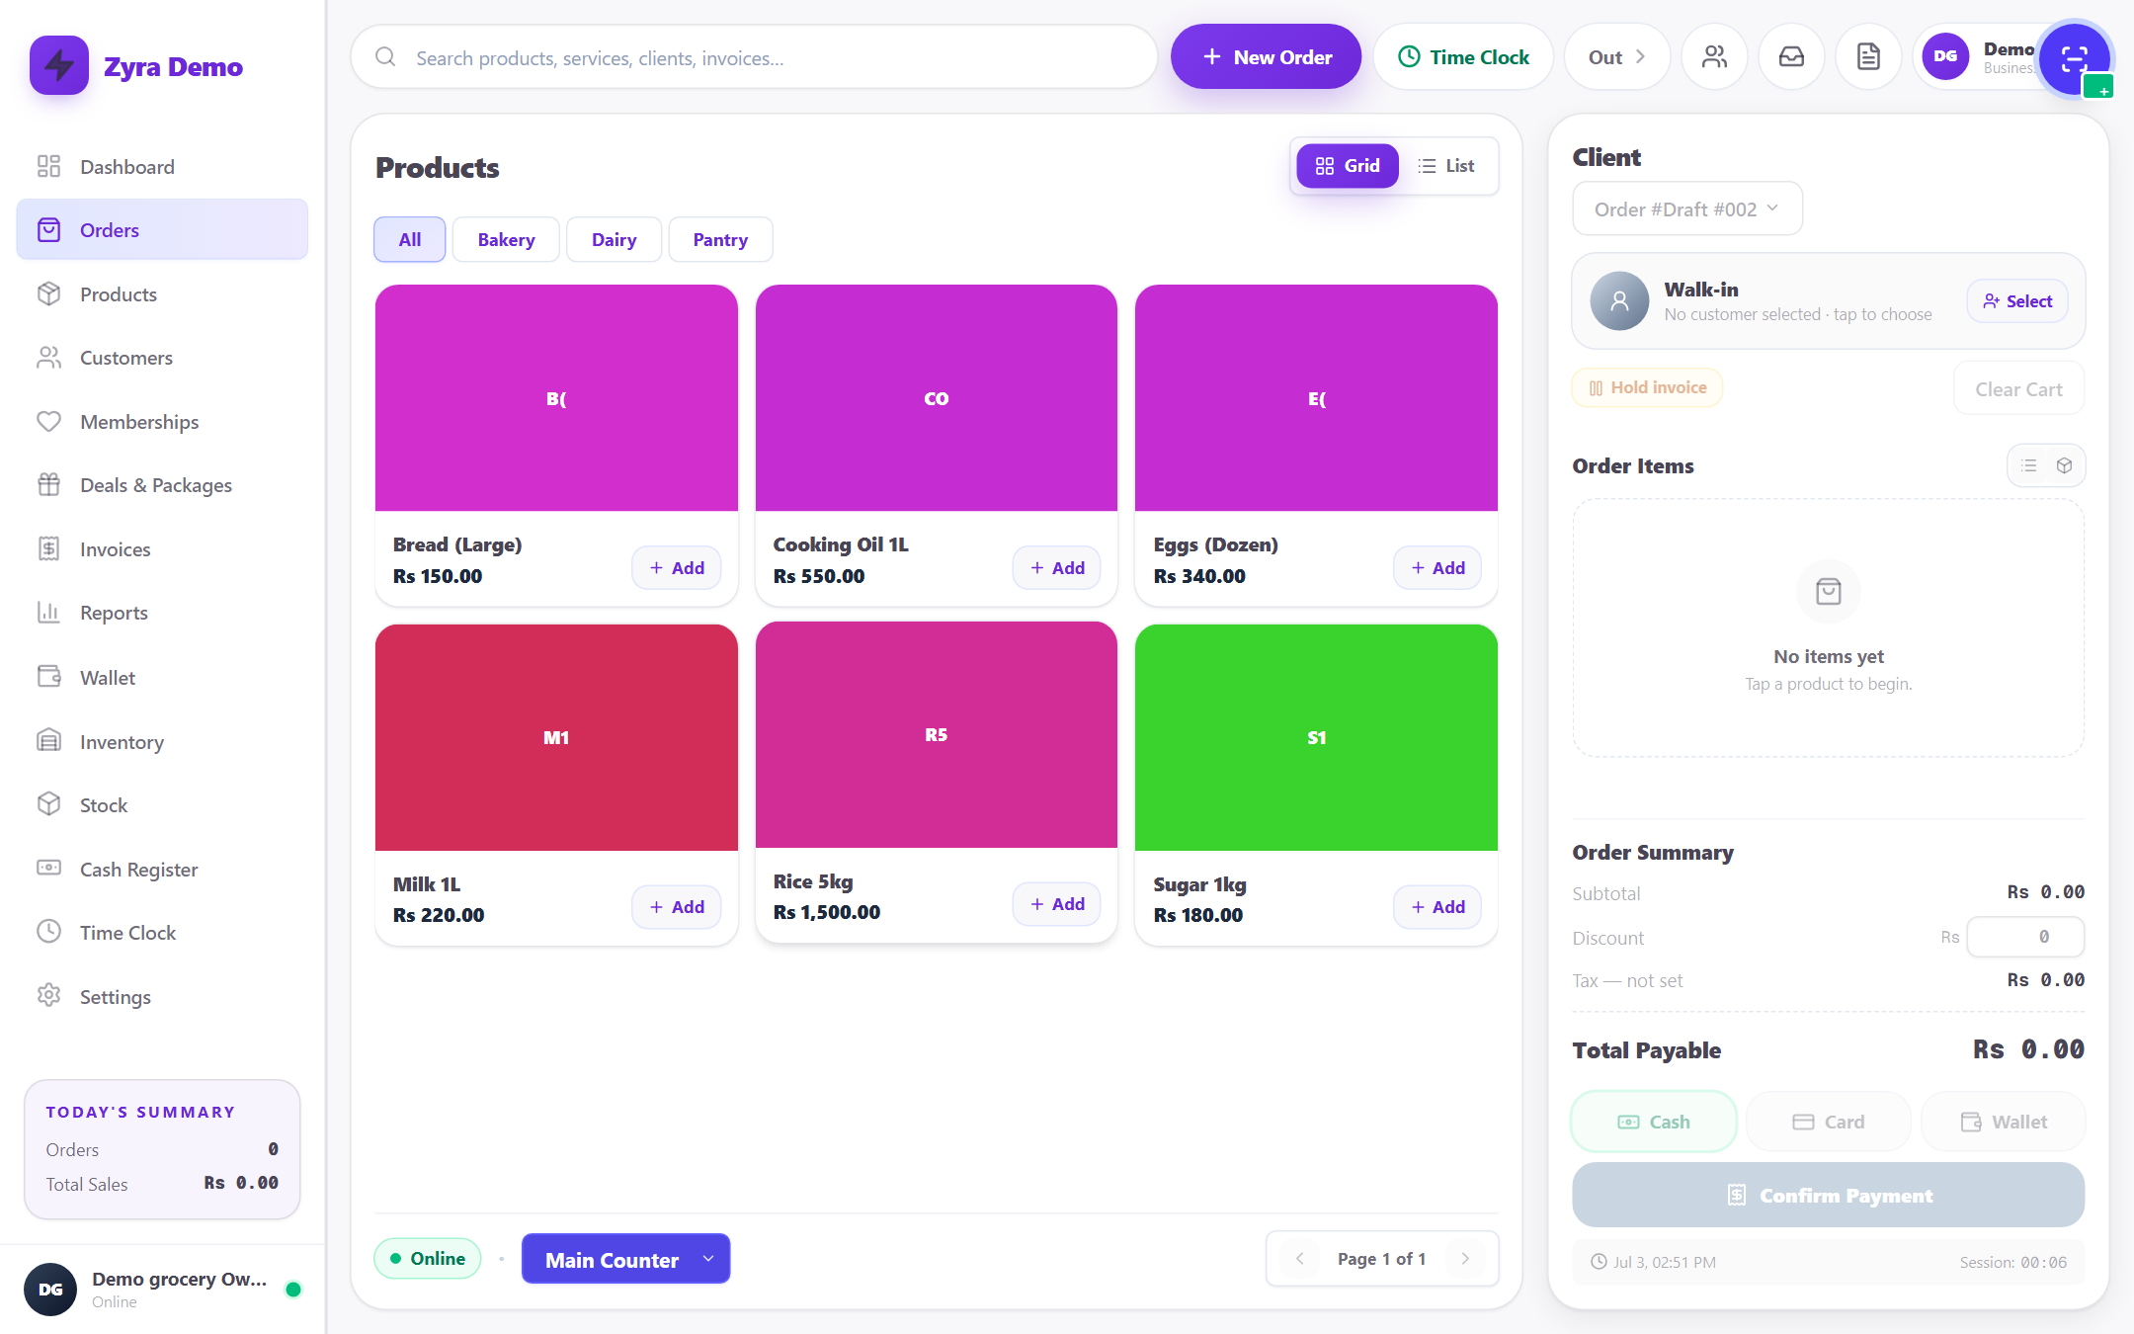2134x1334 pixels.
Task: Click the Zyra lightning bolt logo
Action: [59, 65]
